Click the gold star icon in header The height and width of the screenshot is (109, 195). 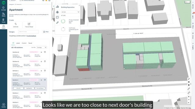click(46, 1)
